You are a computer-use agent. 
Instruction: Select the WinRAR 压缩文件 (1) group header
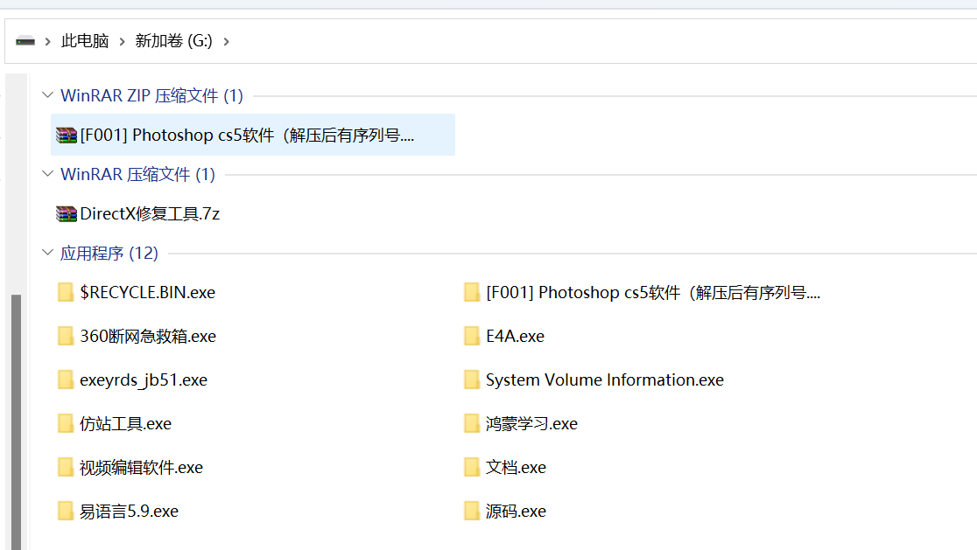[x=137, y=174]
